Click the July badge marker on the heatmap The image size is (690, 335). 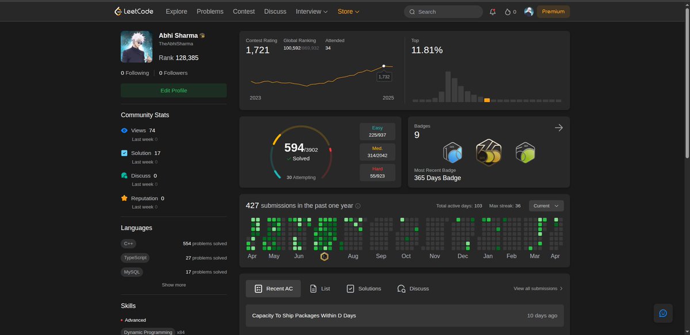(324, 256)
